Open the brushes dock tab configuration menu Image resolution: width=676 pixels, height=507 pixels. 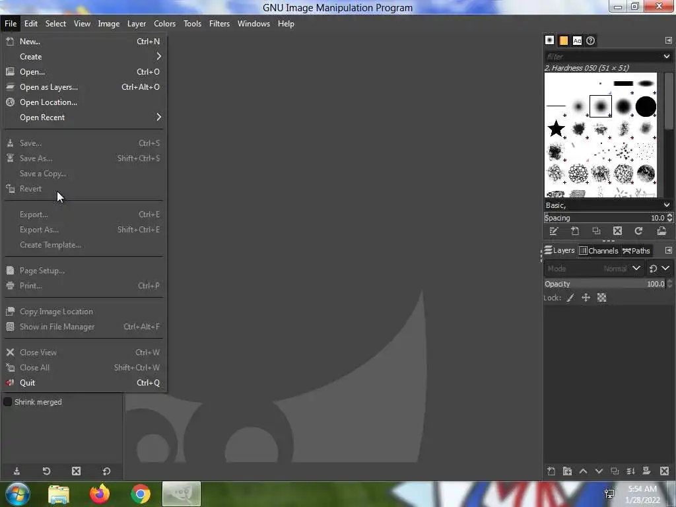coord(668,40)
